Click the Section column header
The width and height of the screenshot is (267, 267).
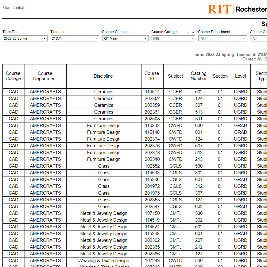coord(220,76)
